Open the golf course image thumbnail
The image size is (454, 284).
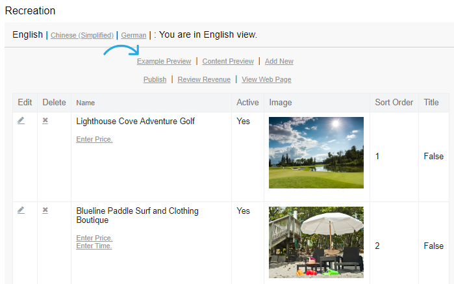pyautogui.click(x=316, y=153)
